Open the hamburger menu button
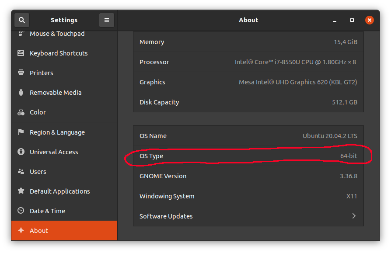The image size is (391, 253). (106, 20)
